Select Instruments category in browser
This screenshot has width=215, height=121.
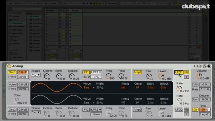tap(17, 23)
